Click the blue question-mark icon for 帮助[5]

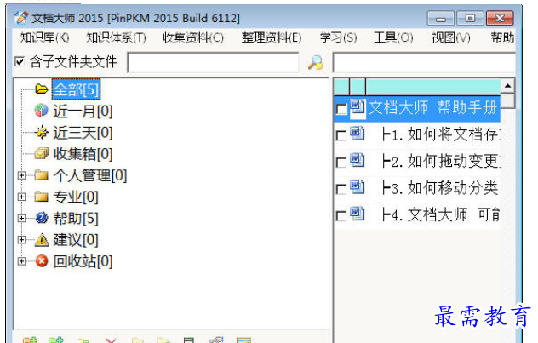point(42,218)
